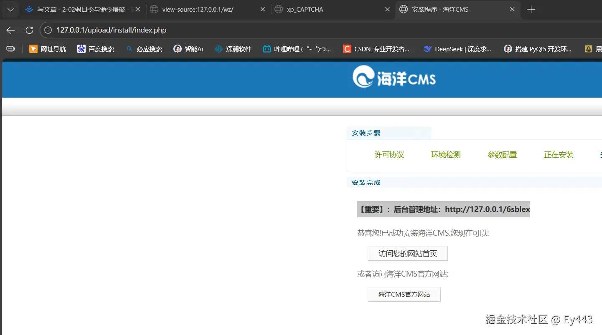The height and width of the screenshot is (335, 602).
Task: Reload the current page
Action: click(29, 30)
